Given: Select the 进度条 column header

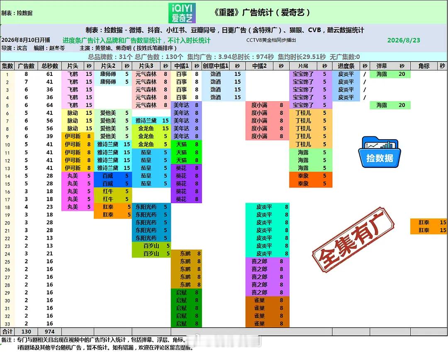Looking at the screenshot, I should pos(346,66).
